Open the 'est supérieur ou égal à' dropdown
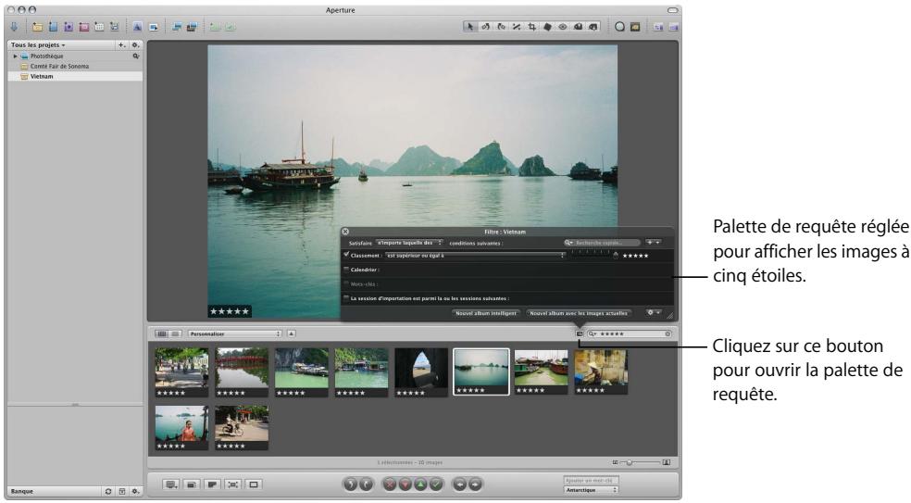Viewport: 911px width, 503px height. coord(476,256)
